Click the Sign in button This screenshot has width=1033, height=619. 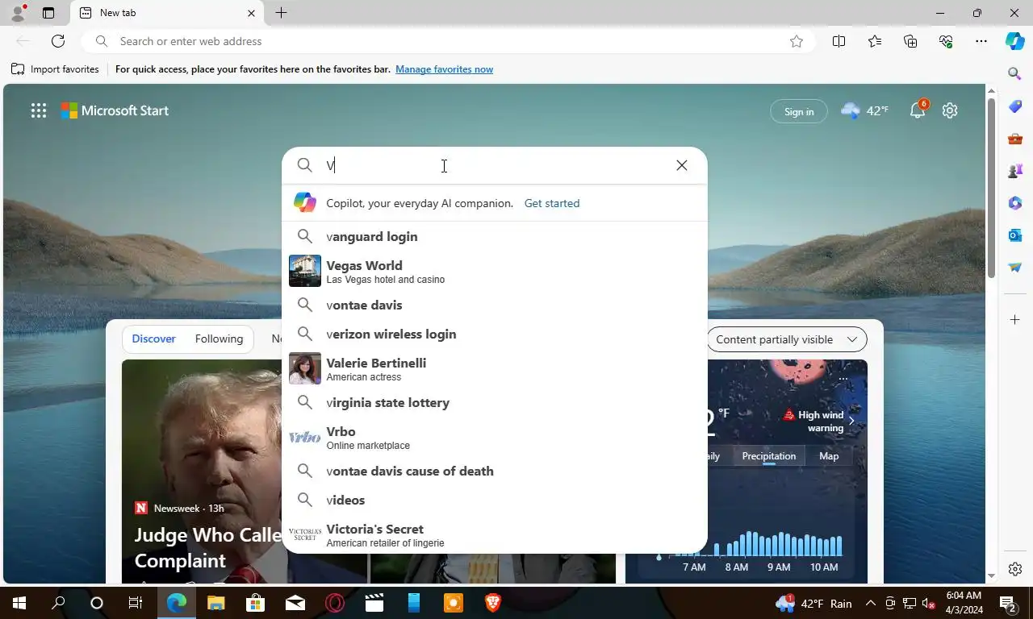click(799, 111)
